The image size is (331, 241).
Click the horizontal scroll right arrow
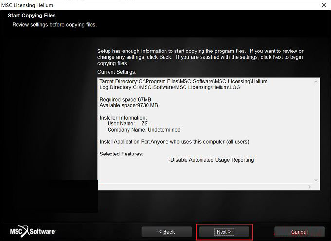[309, 187]
